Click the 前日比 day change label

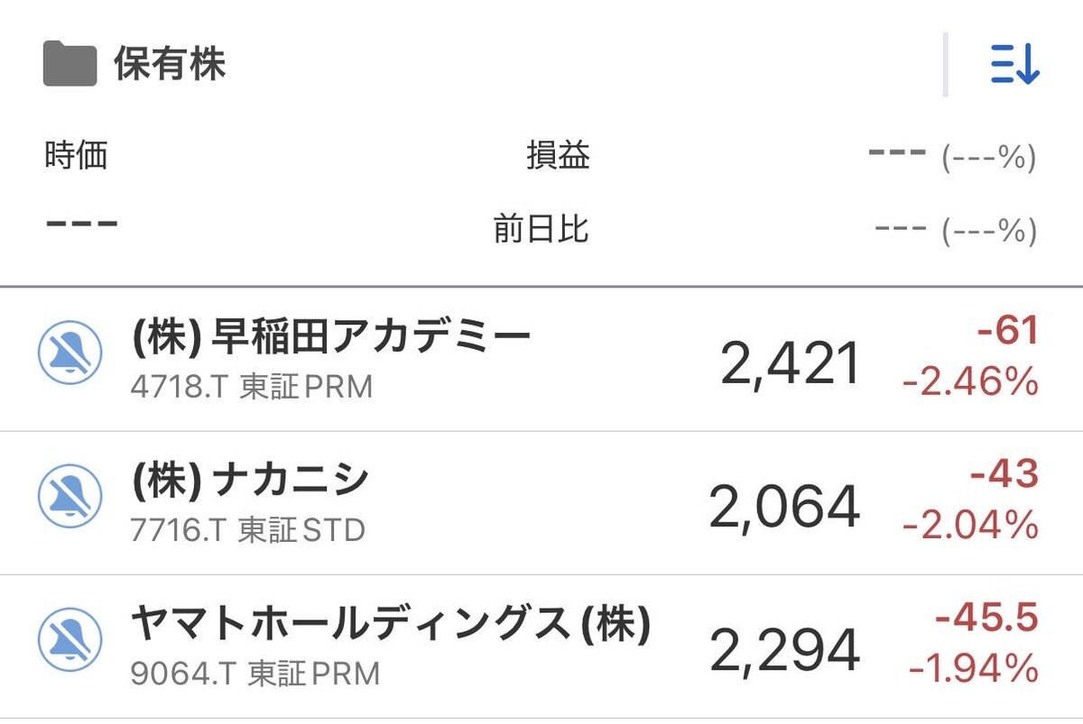pos(541,229)
